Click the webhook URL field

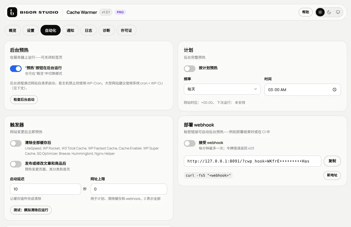pyautogui.click(x=253, y=161)
